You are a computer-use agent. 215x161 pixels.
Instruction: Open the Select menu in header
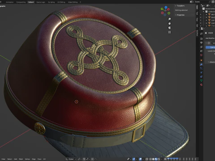(x=9, y=159)
